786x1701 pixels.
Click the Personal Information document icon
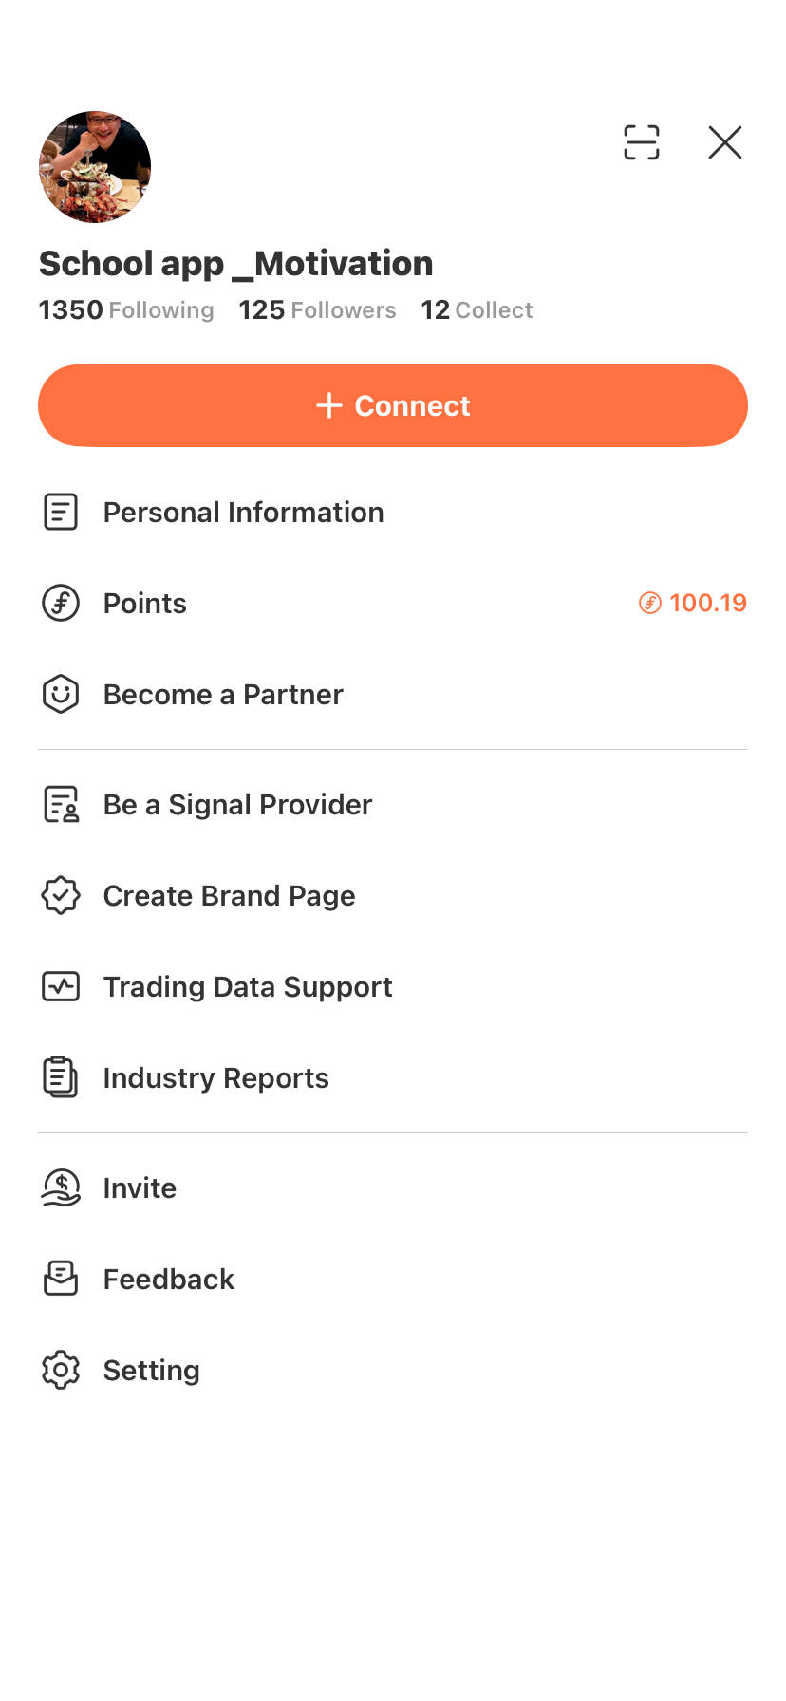click(x=61, y=512)
